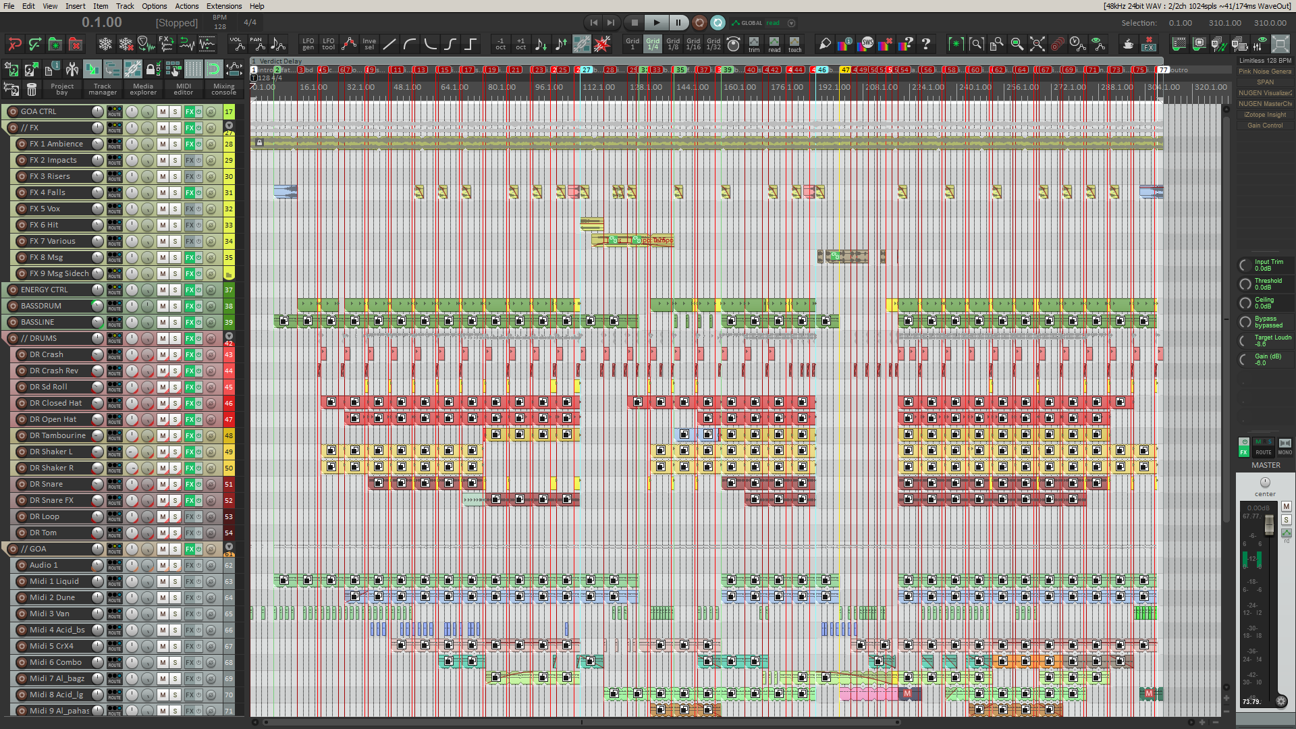Transpose up with +1 oct icon
Viewport: 1296px width, 729px height.
click(520, 45)
